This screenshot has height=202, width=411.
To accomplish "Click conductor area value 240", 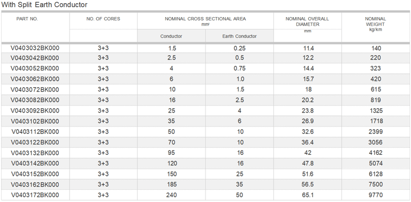I will pyautogui.click(x=171, y=195).
